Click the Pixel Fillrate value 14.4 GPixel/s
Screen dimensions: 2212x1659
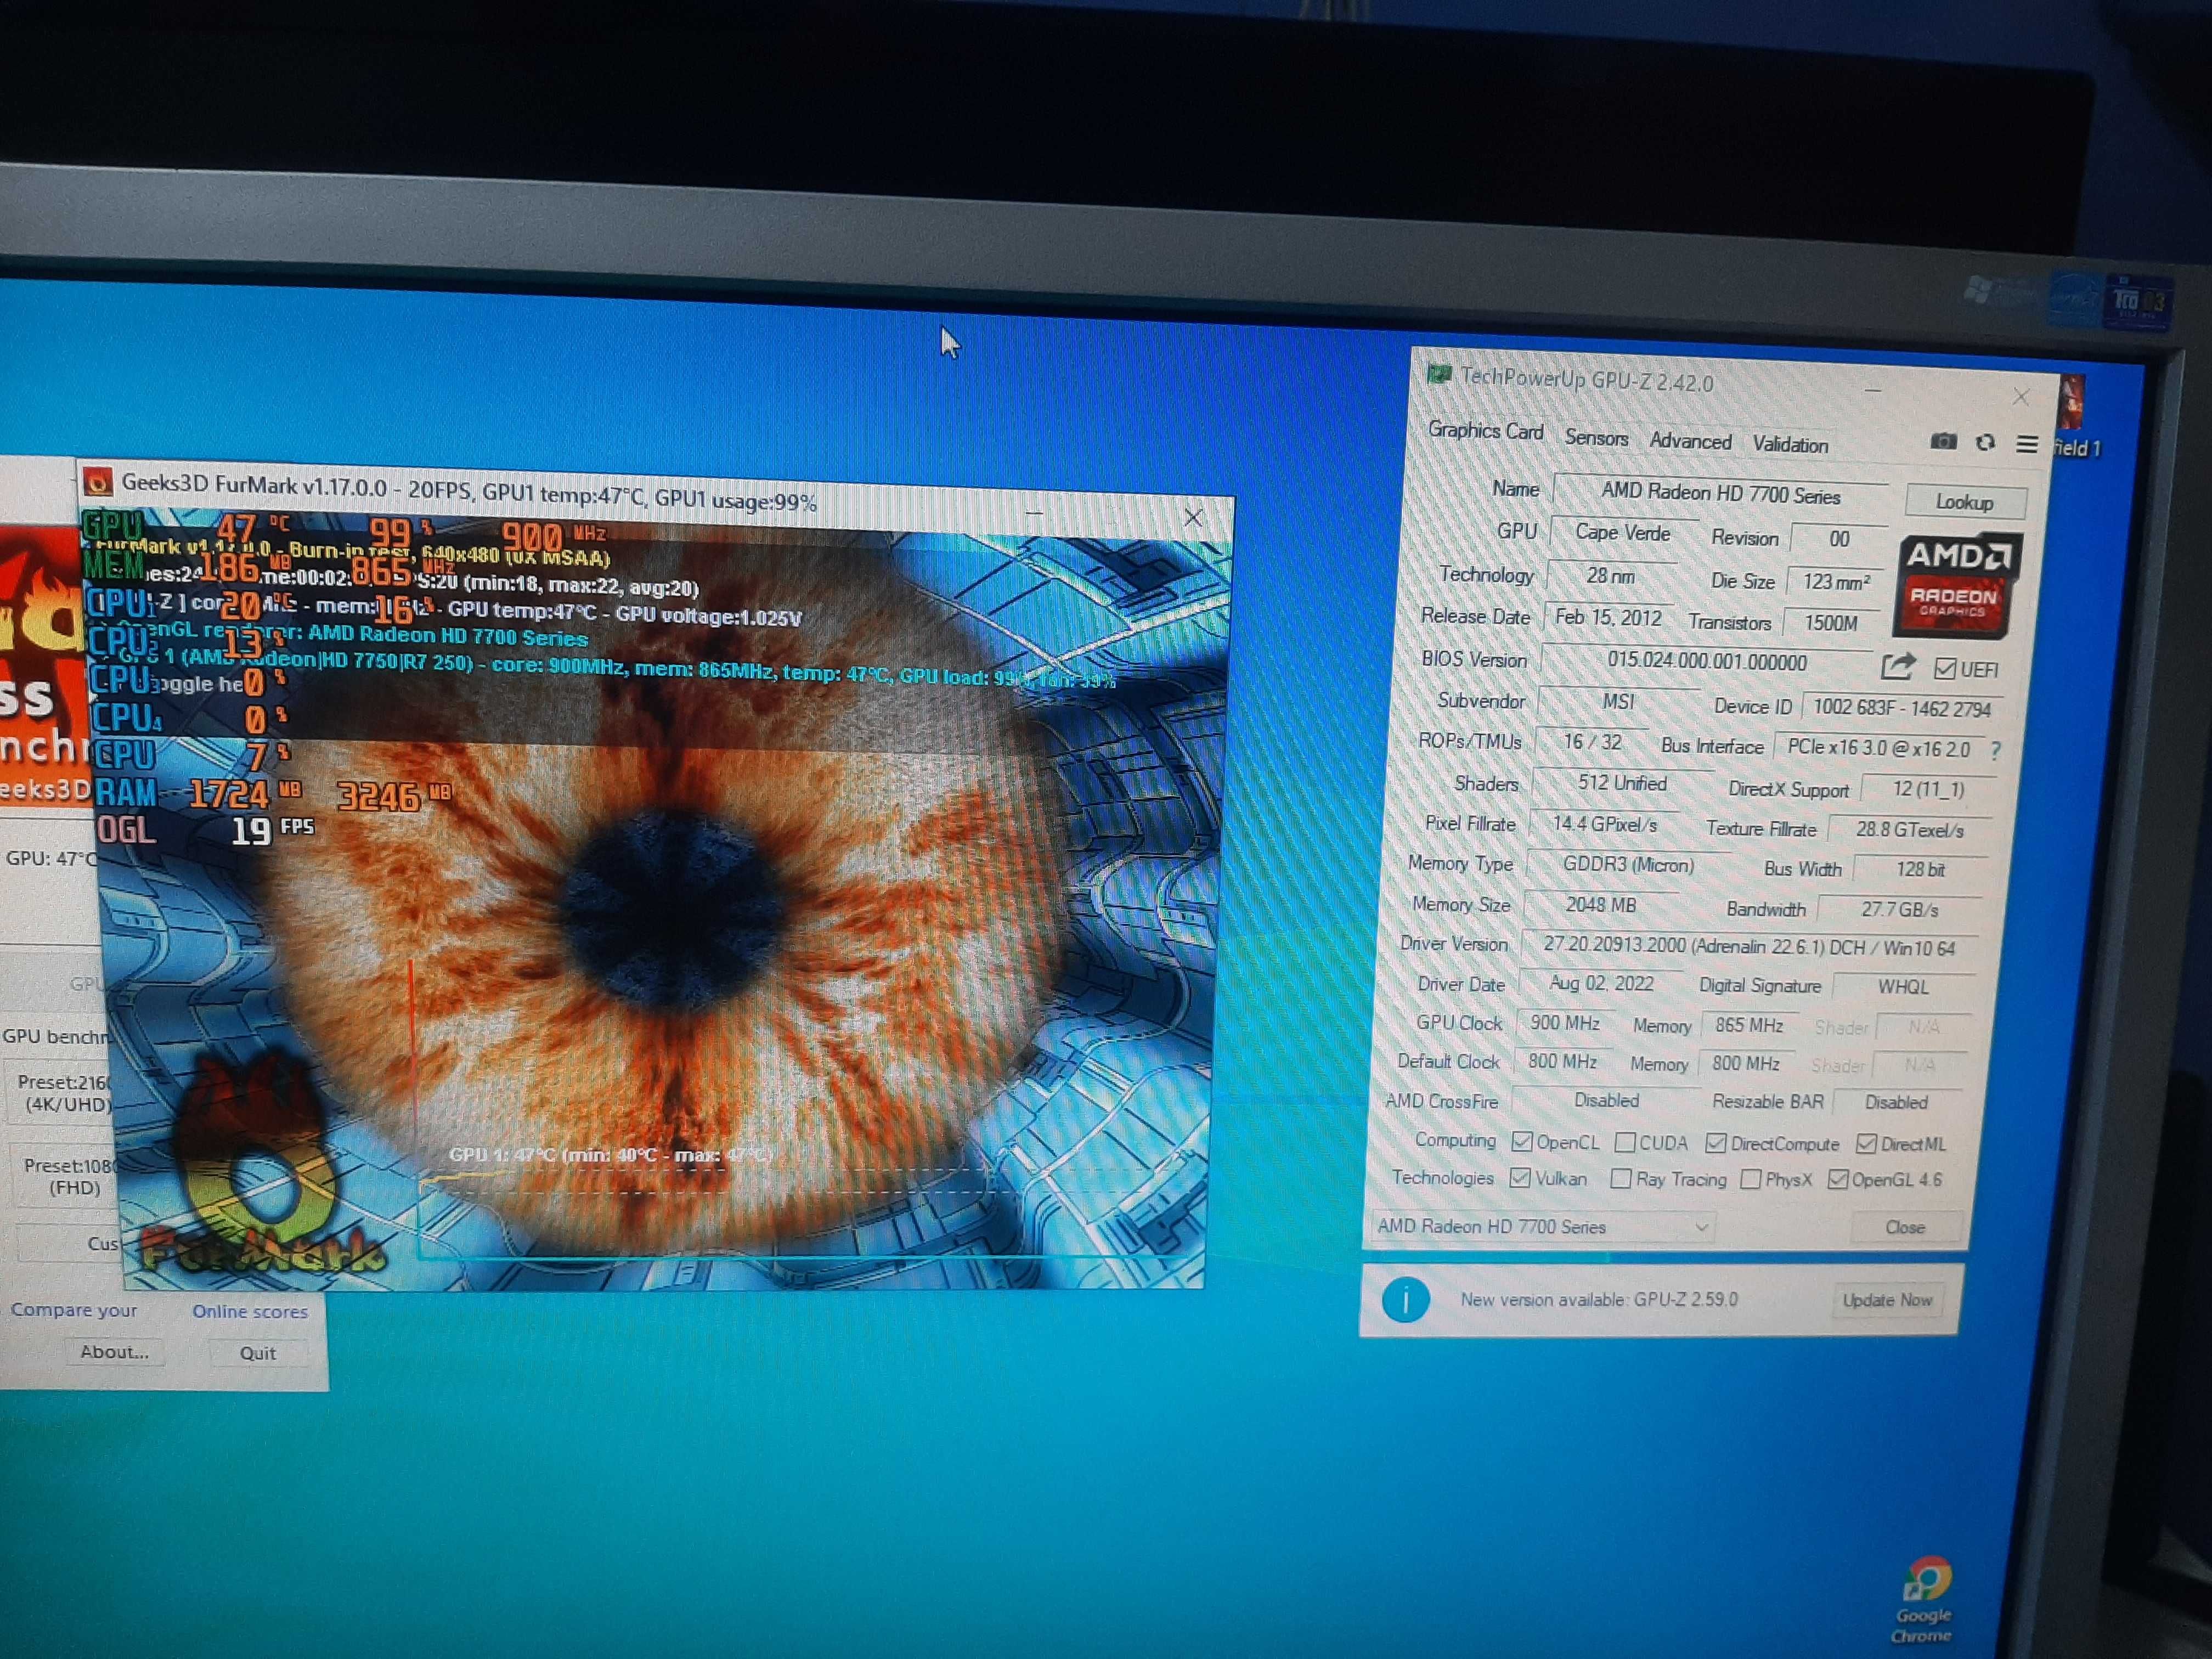pyautogui.click(x=1604, y=824)
